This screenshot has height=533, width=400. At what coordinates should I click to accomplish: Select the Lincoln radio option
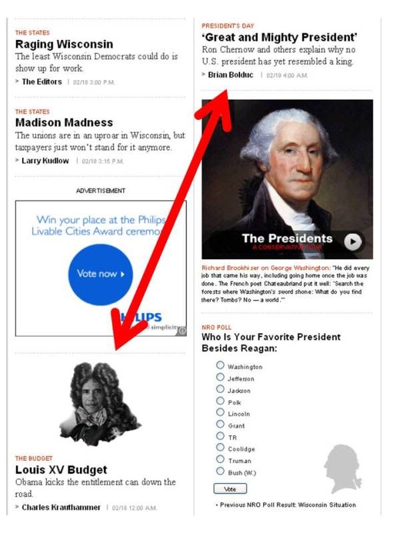click(x=221, y=412)
